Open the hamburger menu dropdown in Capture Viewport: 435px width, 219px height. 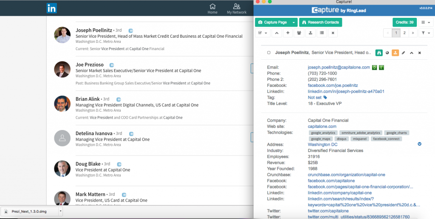click(426, 22)
